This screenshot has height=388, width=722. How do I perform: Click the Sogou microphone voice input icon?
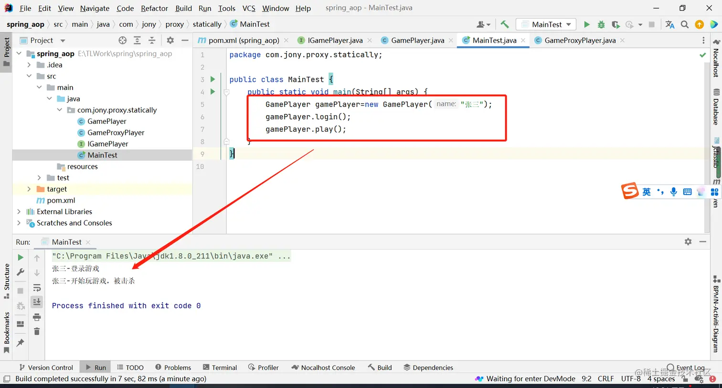pyautogui.click(x=673, y=192)
